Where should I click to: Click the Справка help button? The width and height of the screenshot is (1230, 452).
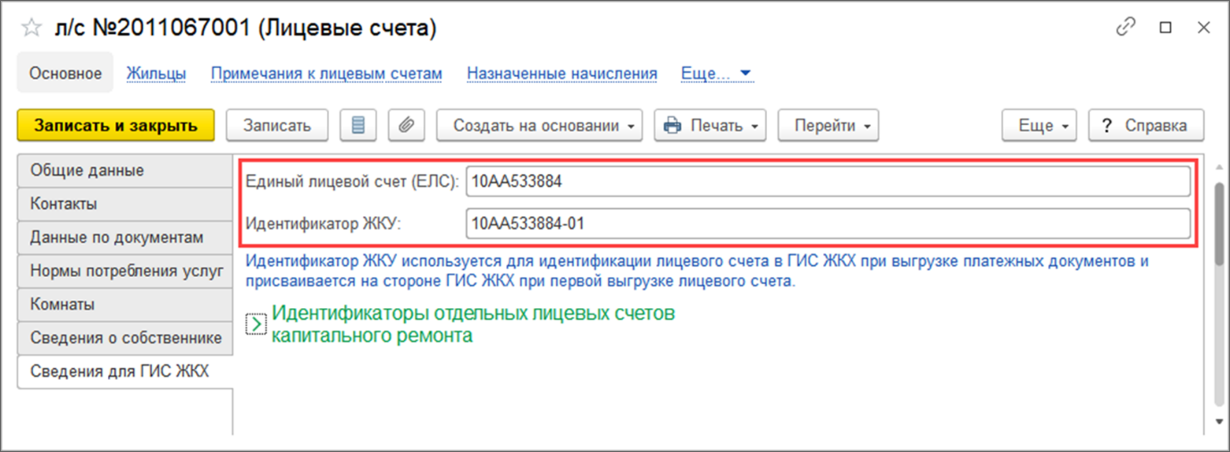pyautogui.click(x=1145, y=126)
